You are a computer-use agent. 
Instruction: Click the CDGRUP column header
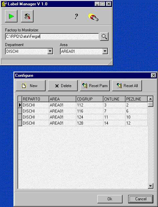90,99
